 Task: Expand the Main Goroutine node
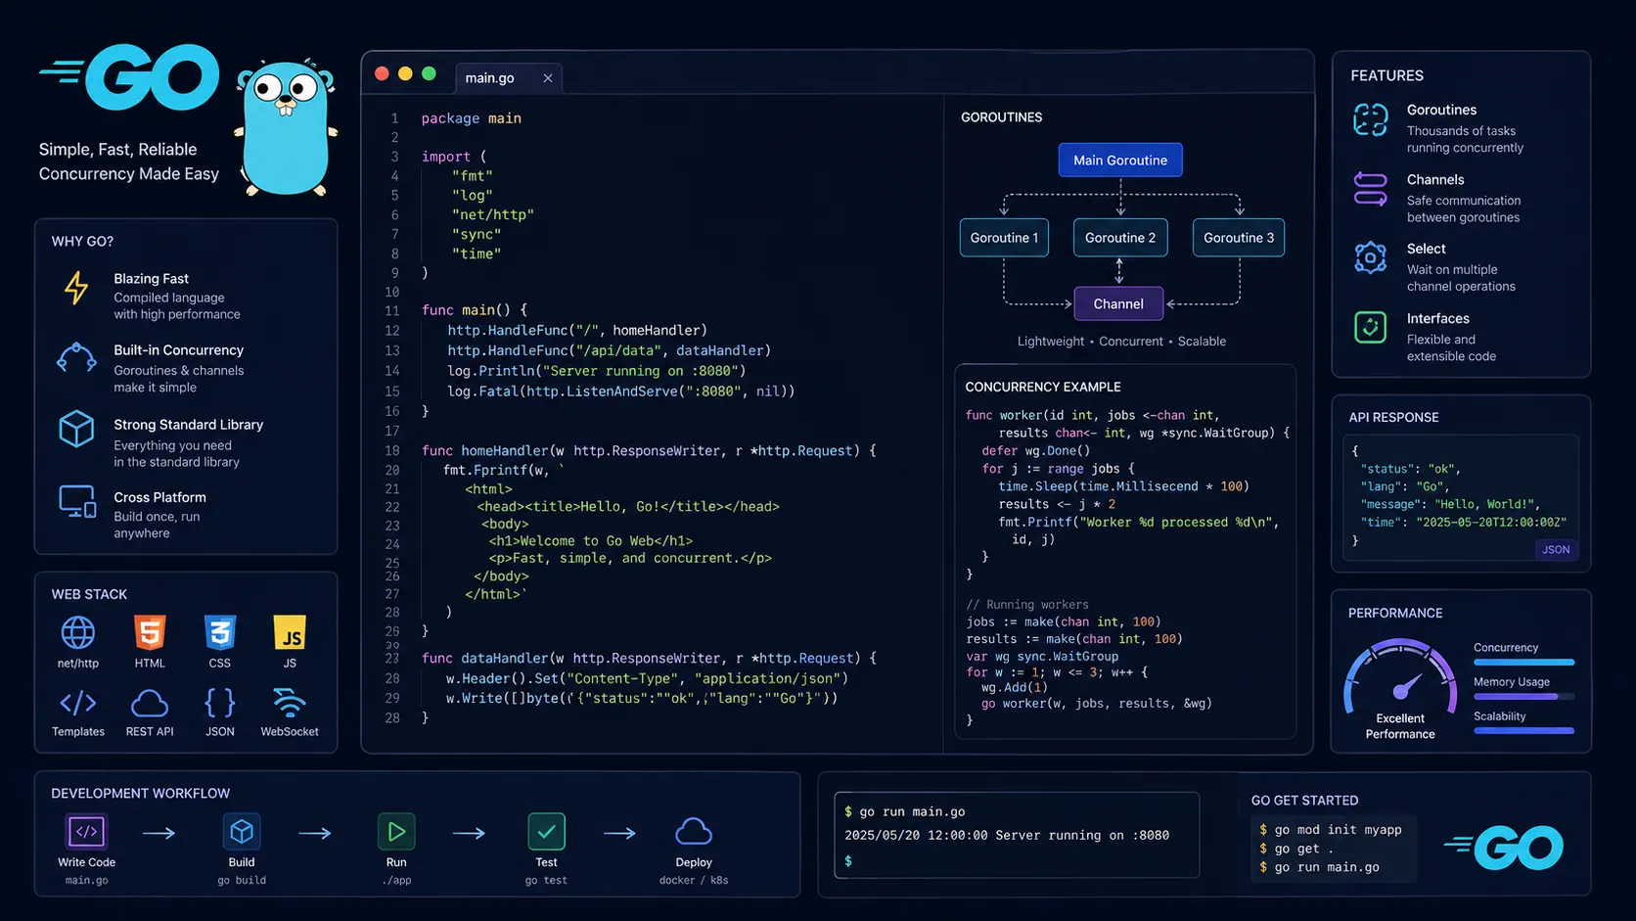(x=1119, y=160)
